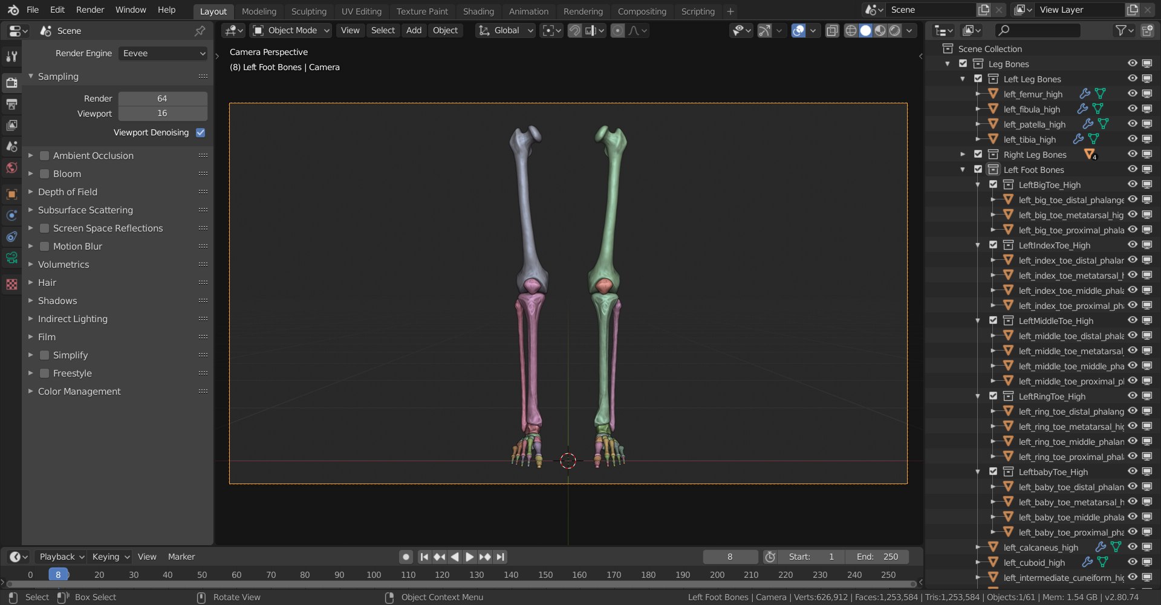Viewport: 1161px width, 605px height.
Task: Click modifier wrench icon on left_calcaneus_high
Action: pos(1101,547)
